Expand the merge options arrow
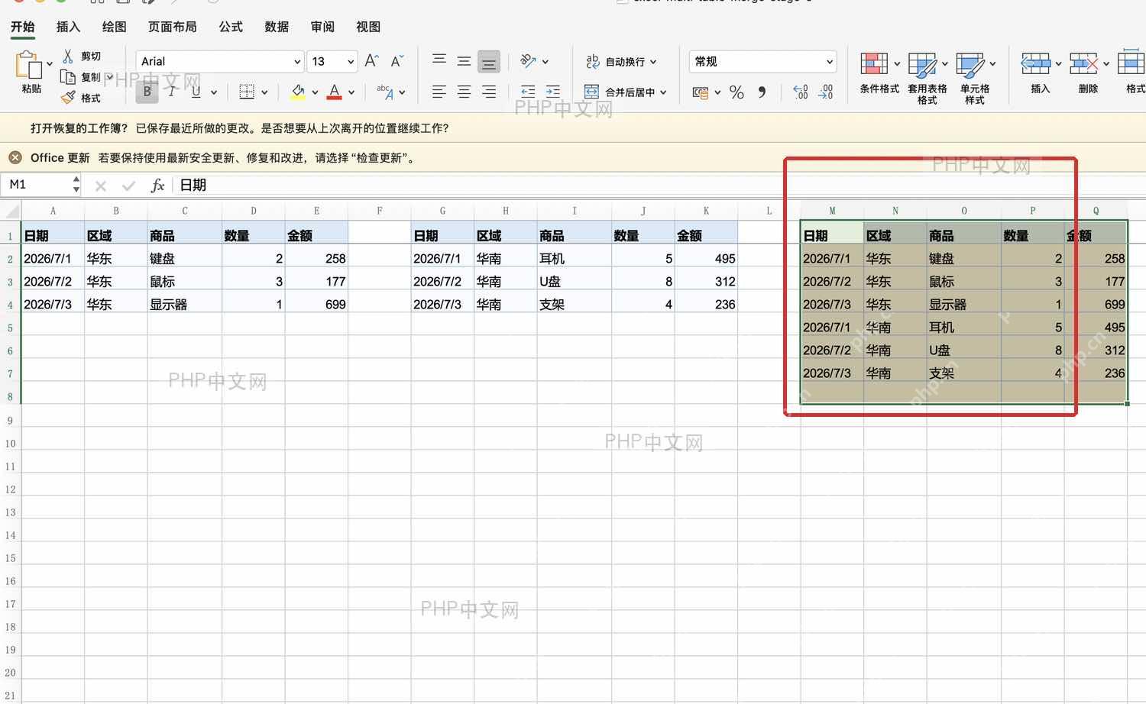 (663, 92)
